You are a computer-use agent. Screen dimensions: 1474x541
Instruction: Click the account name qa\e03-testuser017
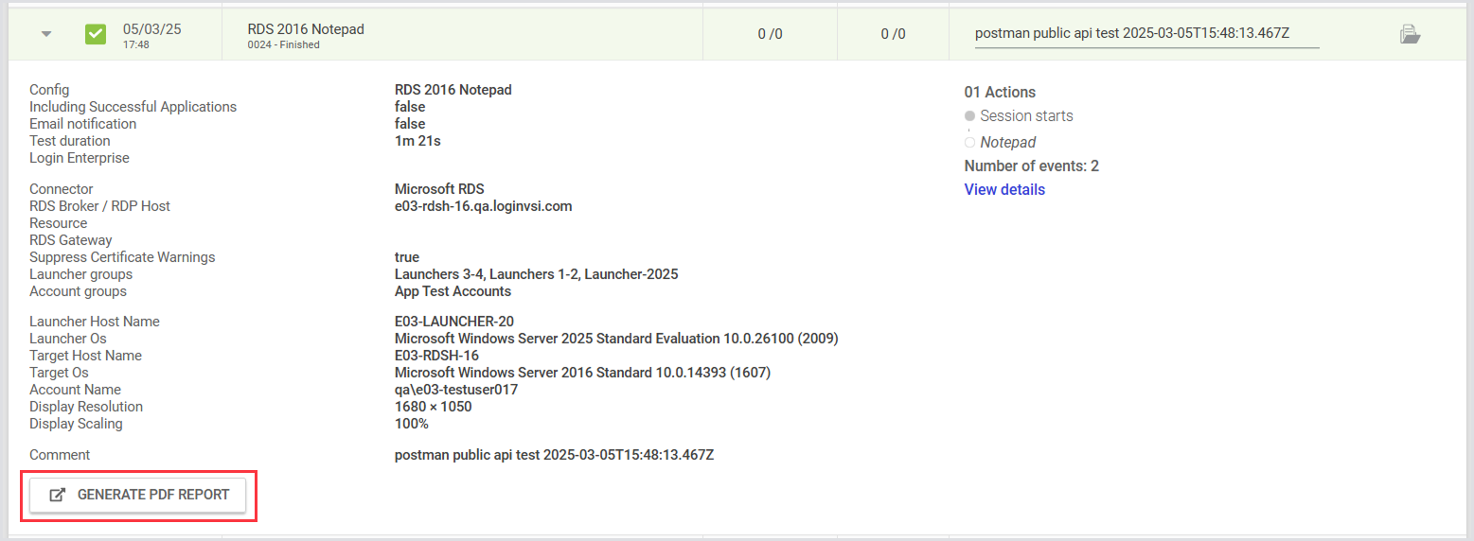[x=456, y=390]
